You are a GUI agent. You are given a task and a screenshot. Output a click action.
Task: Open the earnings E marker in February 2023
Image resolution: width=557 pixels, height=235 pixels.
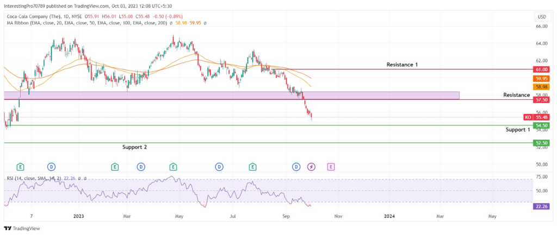click(114, 167)
